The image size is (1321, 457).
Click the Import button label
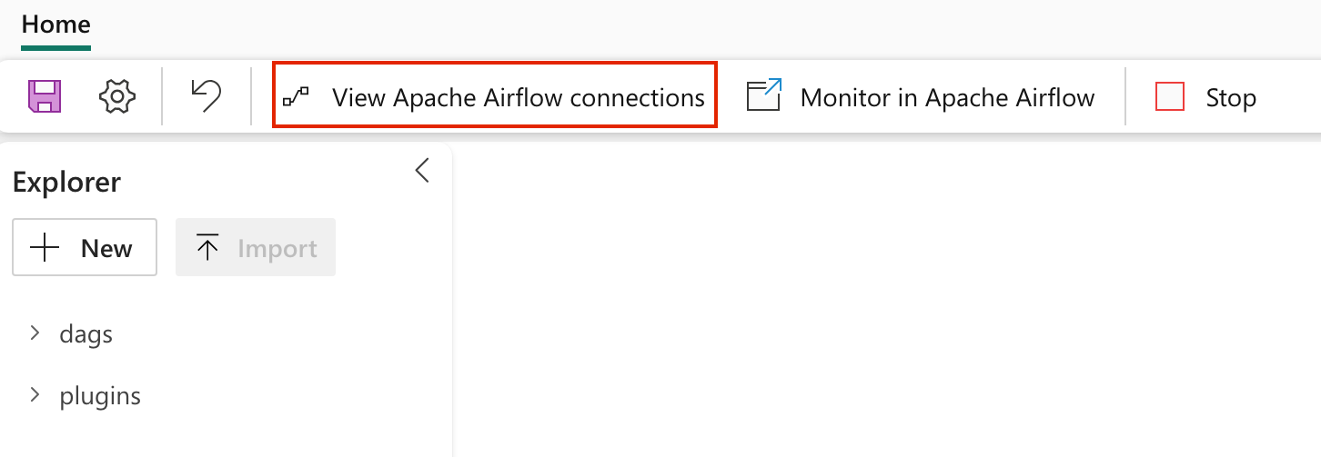pos(277,248)
